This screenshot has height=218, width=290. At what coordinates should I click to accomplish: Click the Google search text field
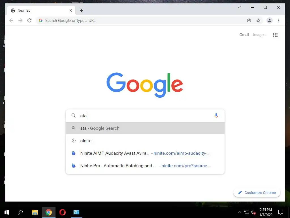point(145,116)
